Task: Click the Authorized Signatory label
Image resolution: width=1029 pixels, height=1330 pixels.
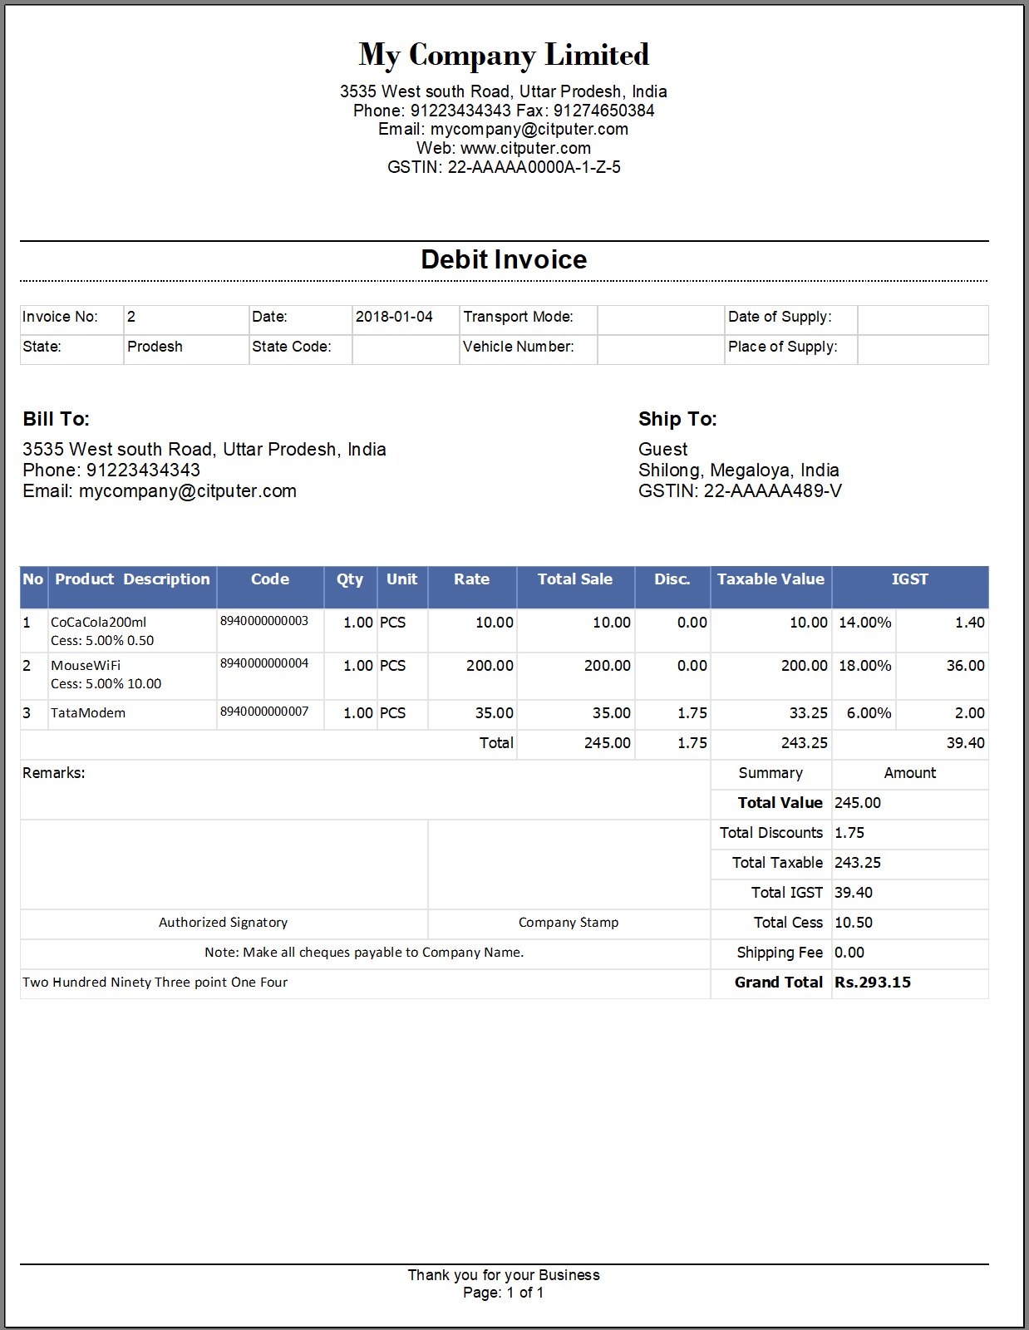Action: [224, 923]
